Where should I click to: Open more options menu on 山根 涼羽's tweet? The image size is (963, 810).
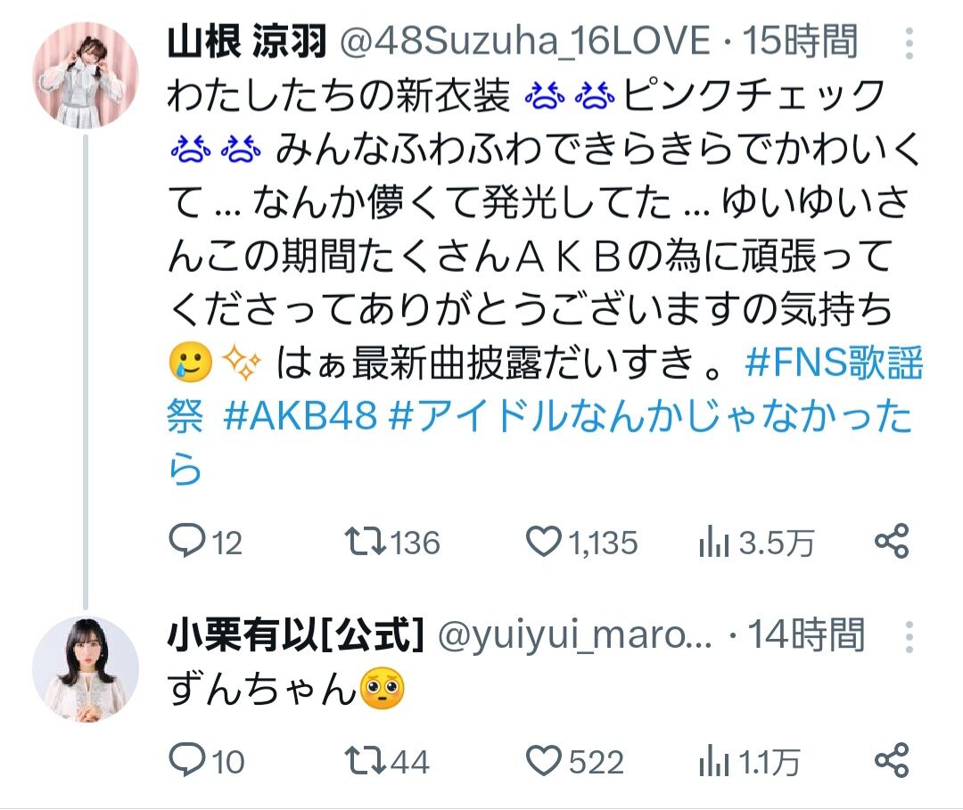909,43
